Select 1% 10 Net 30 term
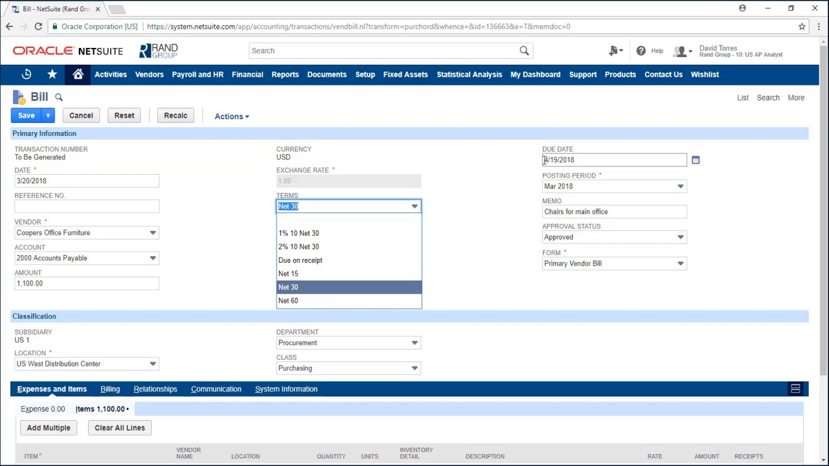Viewport: 829px width, 466px height. [349, 233]
